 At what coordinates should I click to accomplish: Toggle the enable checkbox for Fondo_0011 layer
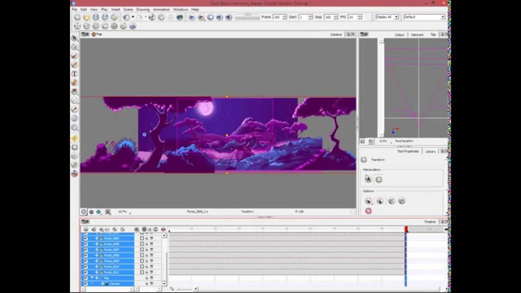click(x=85, y=272)
